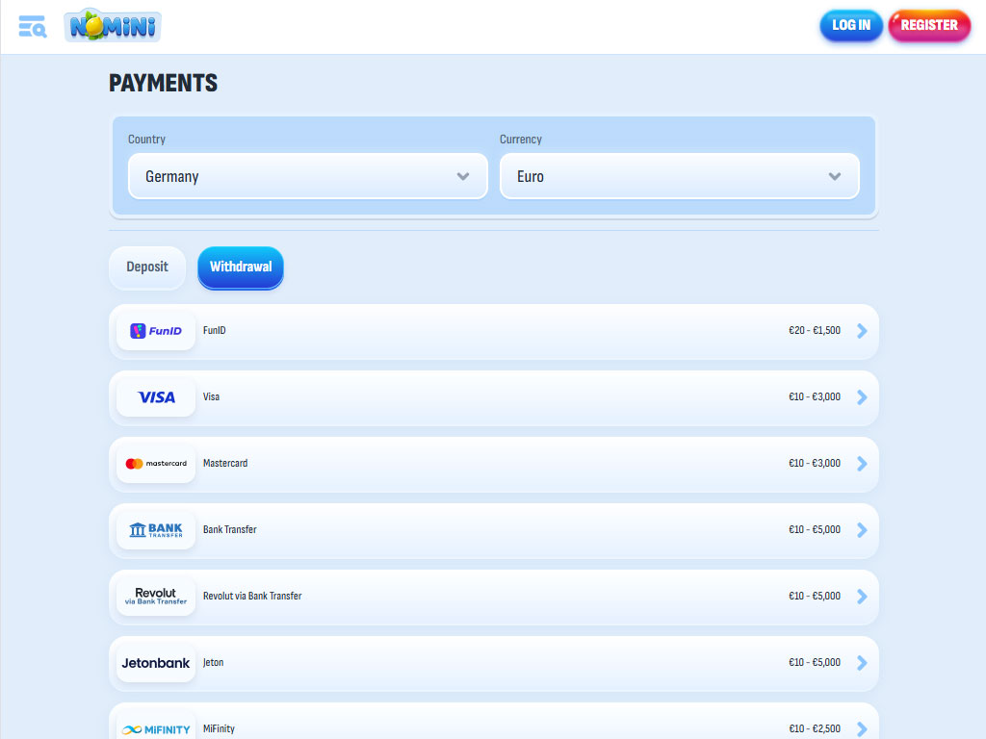Viewport: 986px width, 739px height.
Task: Open the Currency dropdown showing Euro
Action: tap(680, 177)
